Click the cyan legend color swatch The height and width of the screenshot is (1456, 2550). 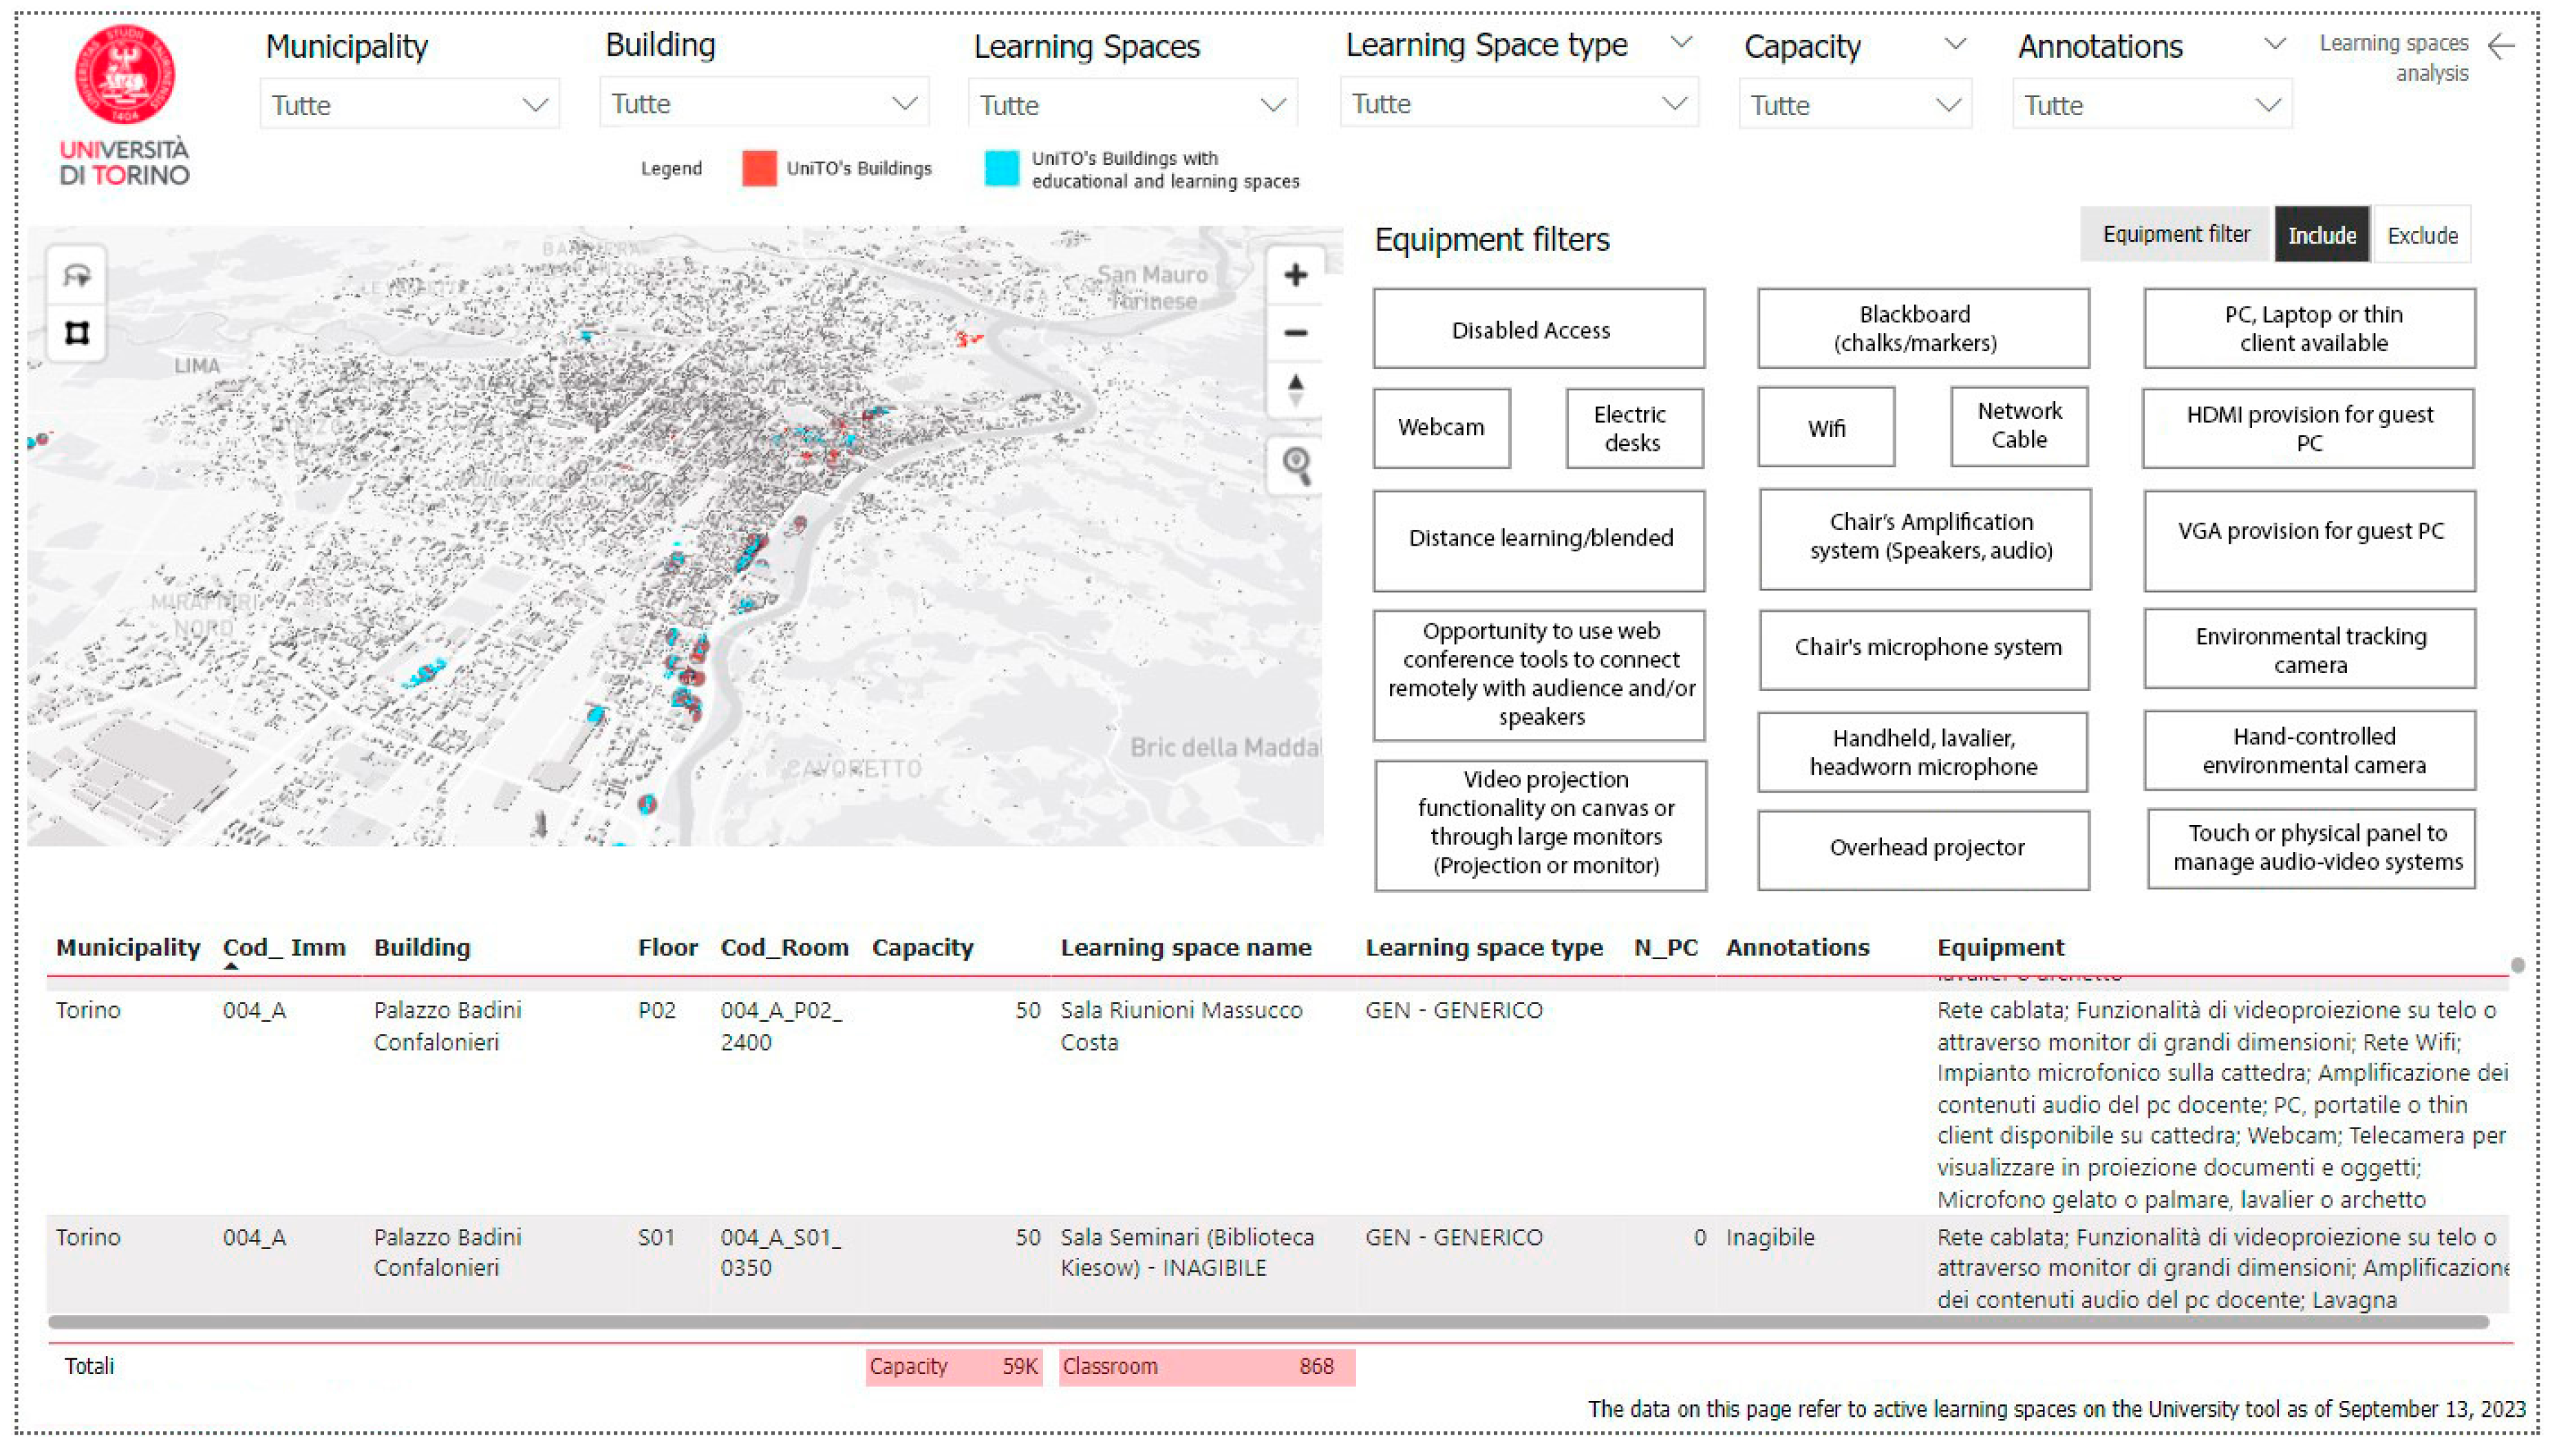click(1001, 168)
